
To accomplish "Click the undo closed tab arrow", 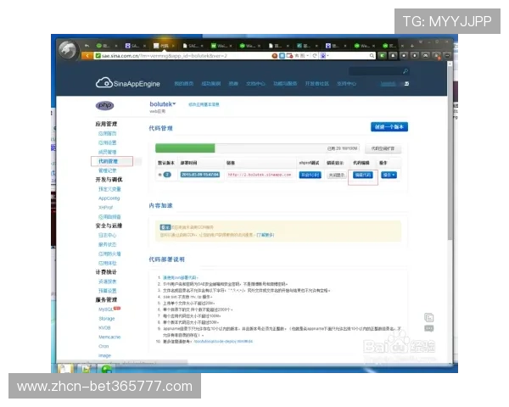I will [87, 46].
